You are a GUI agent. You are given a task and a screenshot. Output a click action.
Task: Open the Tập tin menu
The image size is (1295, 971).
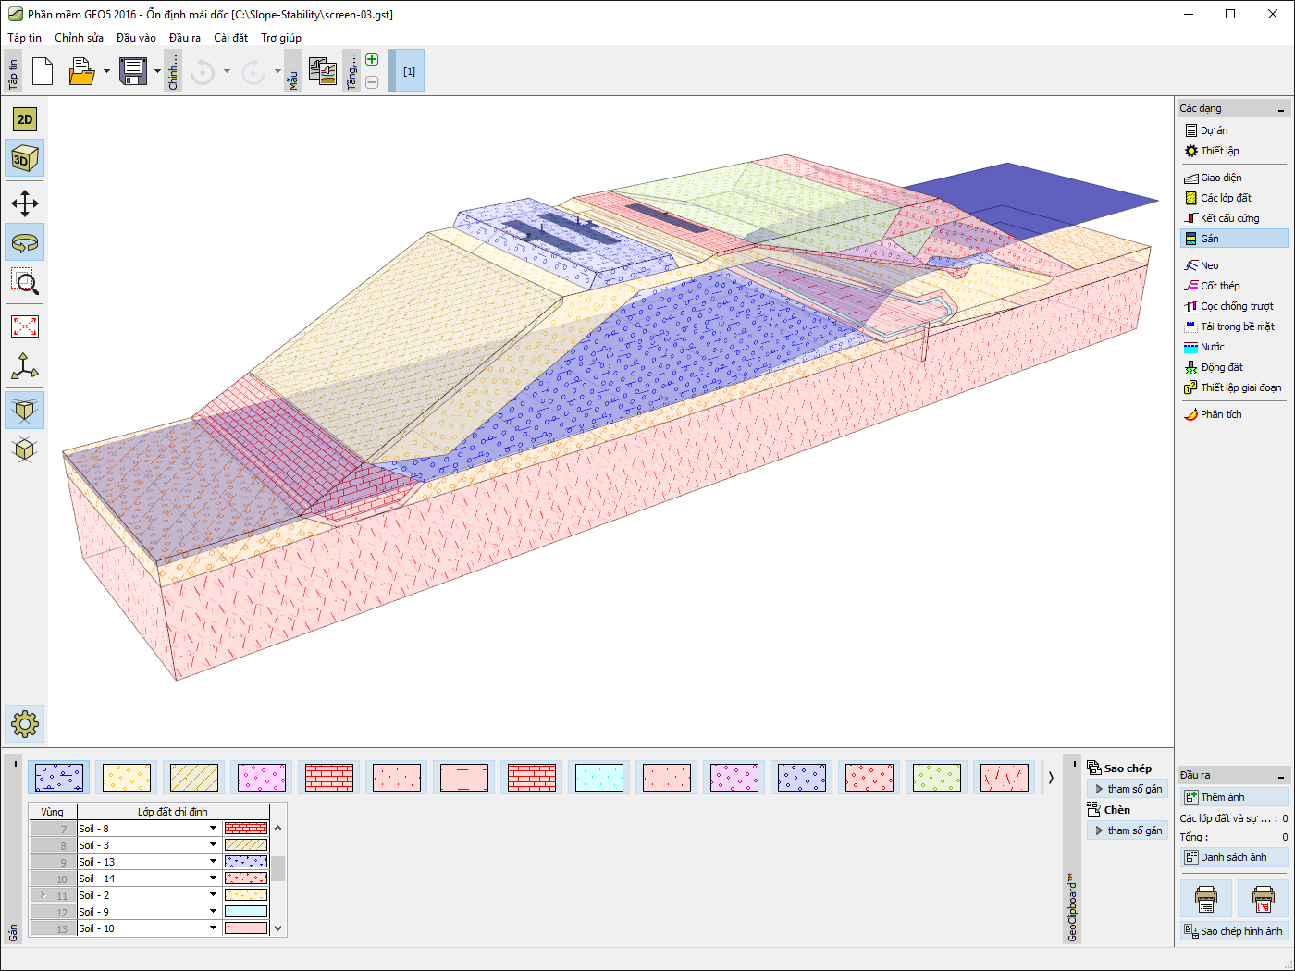pos(25,38)
